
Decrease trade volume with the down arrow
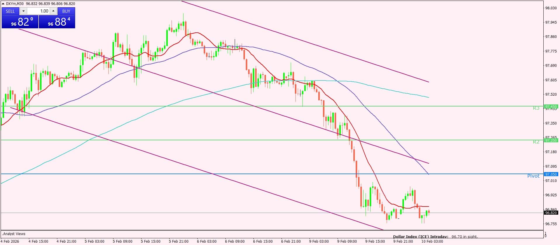click(23, 11)
